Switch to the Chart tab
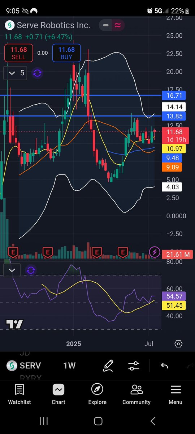The height and width of the screenshot is (434, 195). tap(58, 395)
